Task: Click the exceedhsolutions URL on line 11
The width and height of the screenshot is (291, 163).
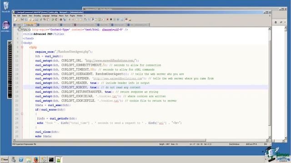Action: tap(110, 61)
